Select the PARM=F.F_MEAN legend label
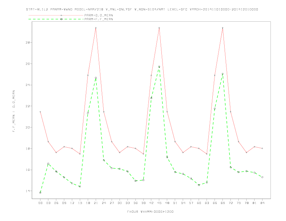 pos(99,19)
